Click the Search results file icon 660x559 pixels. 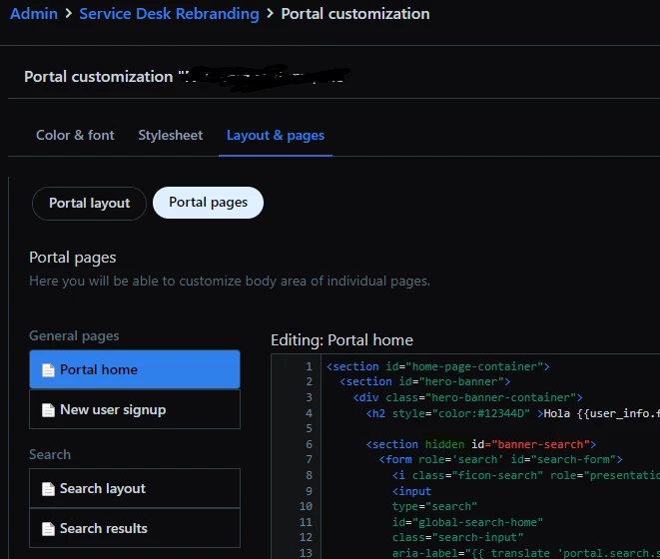(x=48, y=529)
